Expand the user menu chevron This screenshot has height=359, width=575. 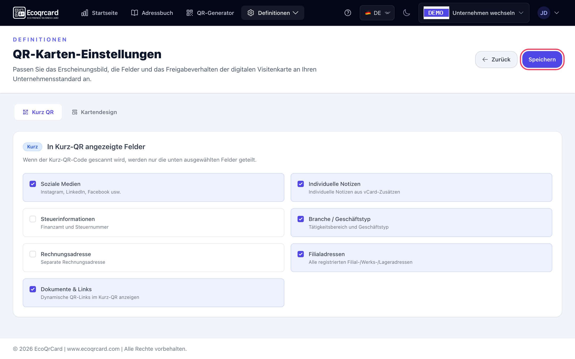point(556,13)
